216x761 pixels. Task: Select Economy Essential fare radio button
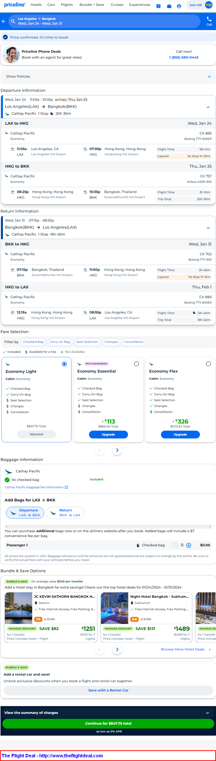pyautogui.click(x=136, y=364)
